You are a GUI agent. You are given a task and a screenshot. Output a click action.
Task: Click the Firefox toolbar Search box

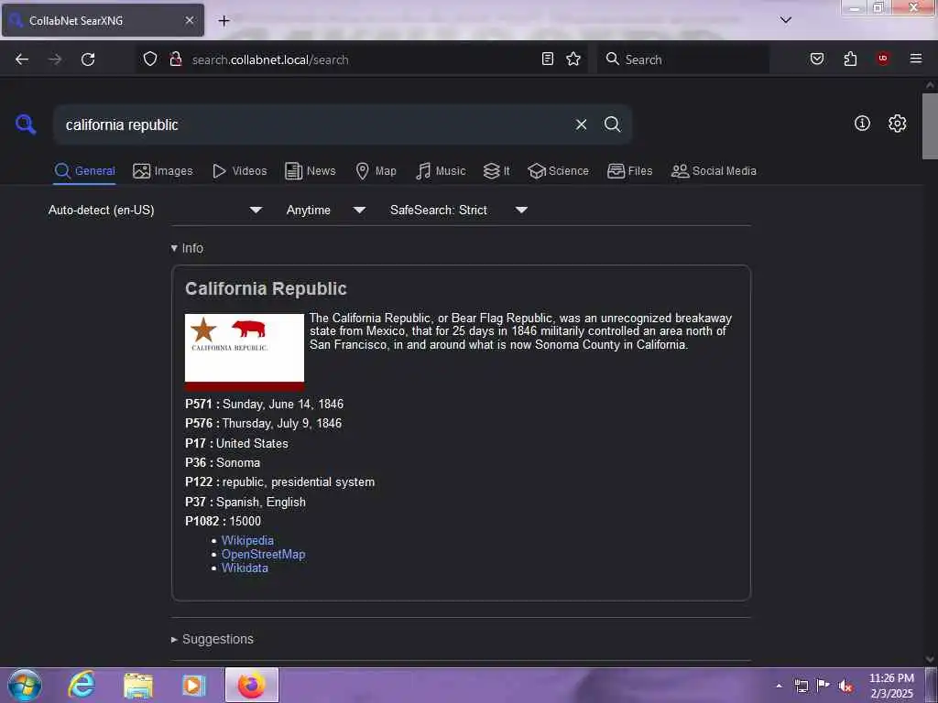pos(683,59)
